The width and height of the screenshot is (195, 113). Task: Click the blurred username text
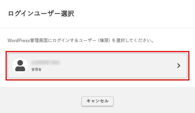46,62
